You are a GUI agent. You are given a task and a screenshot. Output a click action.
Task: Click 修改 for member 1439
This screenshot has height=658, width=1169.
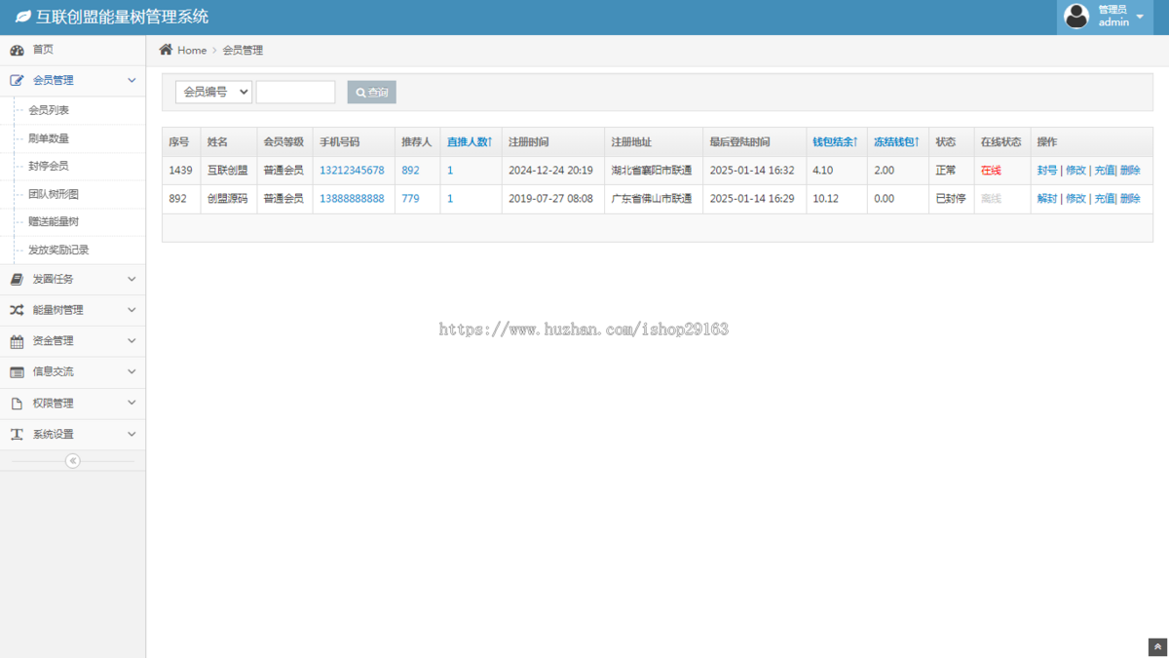[1075, 171]
